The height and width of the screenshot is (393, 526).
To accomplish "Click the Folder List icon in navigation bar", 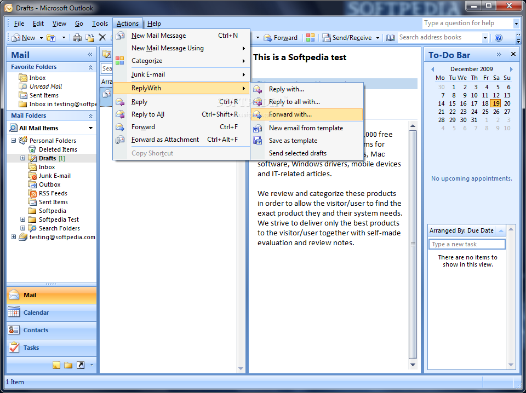I will (68, 365).
